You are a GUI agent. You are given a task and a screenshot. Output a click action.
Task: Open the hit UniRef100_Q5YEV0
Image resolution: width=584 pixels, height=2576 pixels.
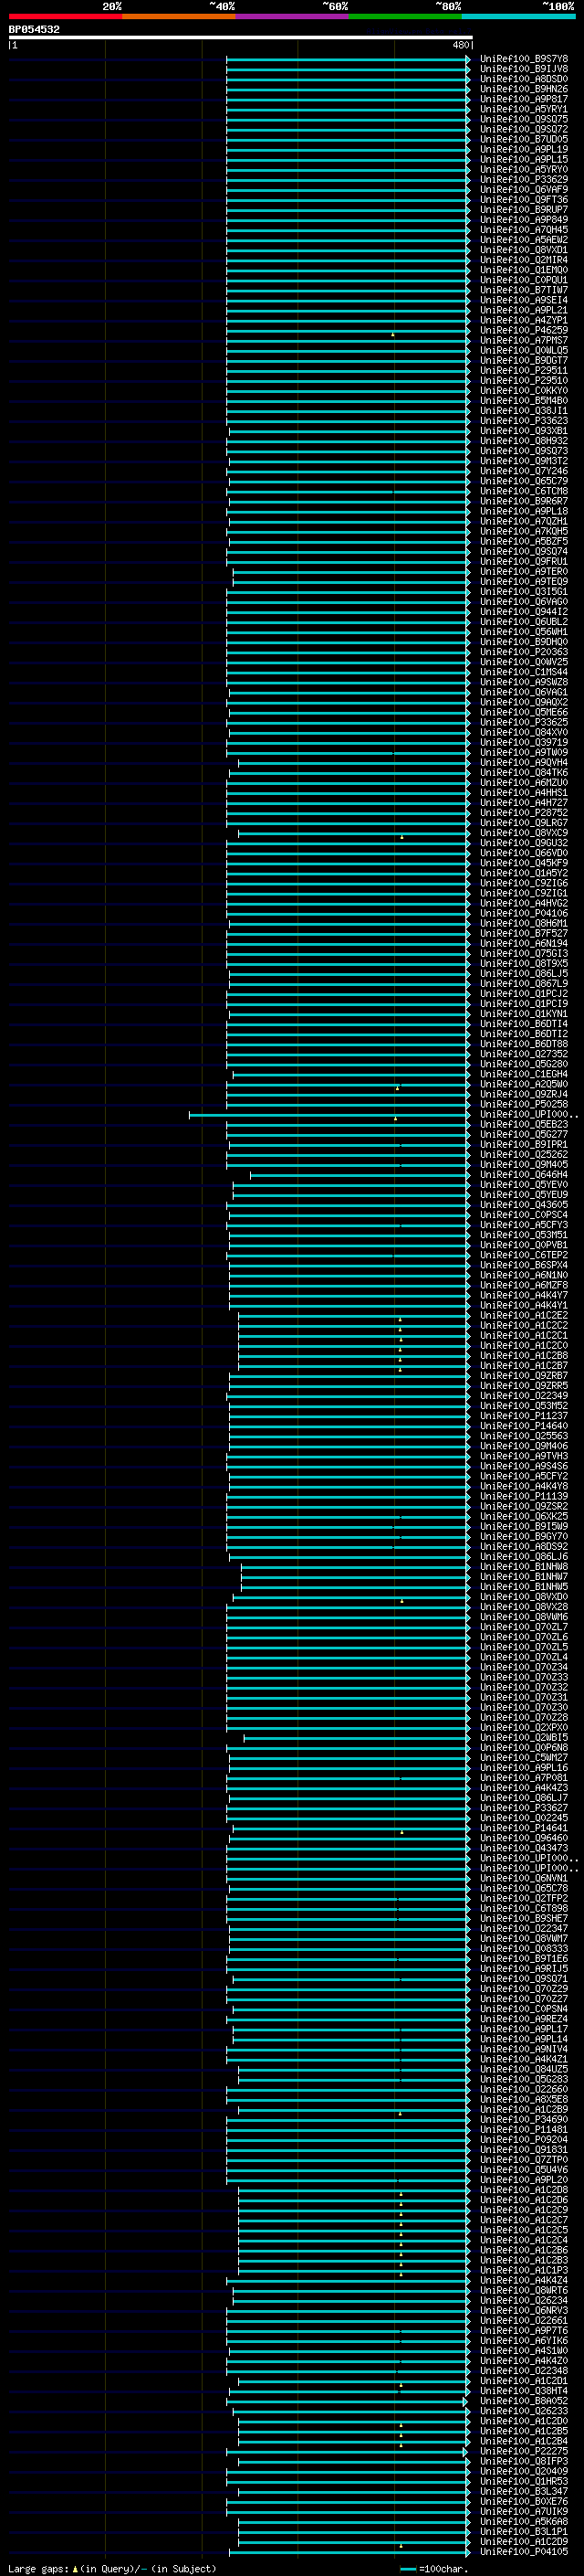[x=524, y=1185]
